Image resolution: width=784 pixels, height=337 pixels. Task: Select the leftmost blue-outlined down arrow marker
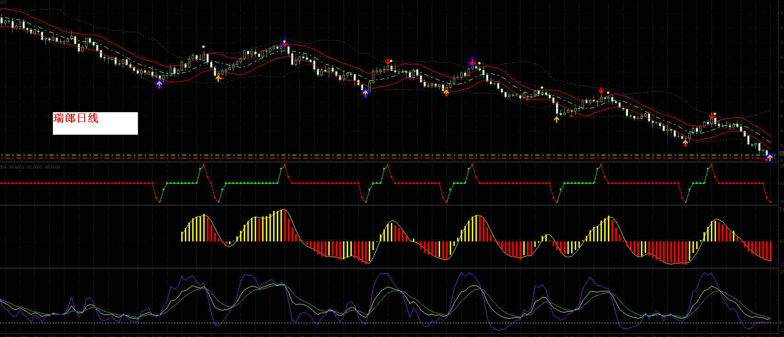(x=284, y=43)
